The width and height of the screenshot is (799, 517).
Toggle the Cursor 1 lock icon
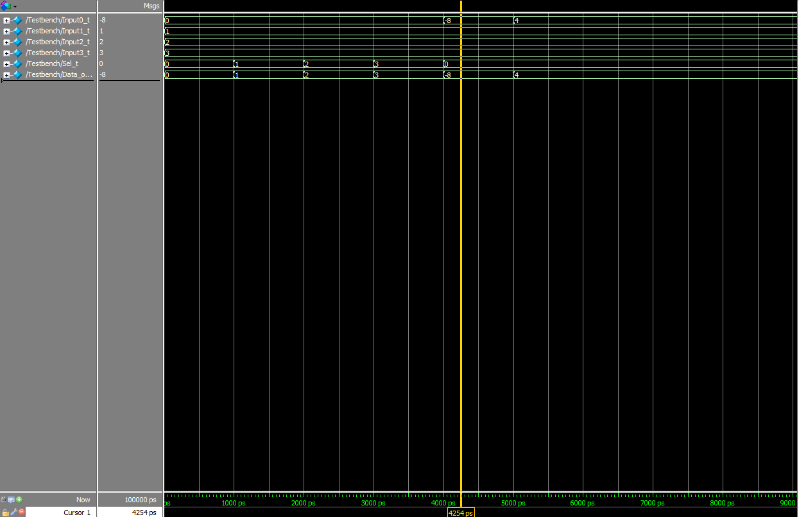coord(5,512)
